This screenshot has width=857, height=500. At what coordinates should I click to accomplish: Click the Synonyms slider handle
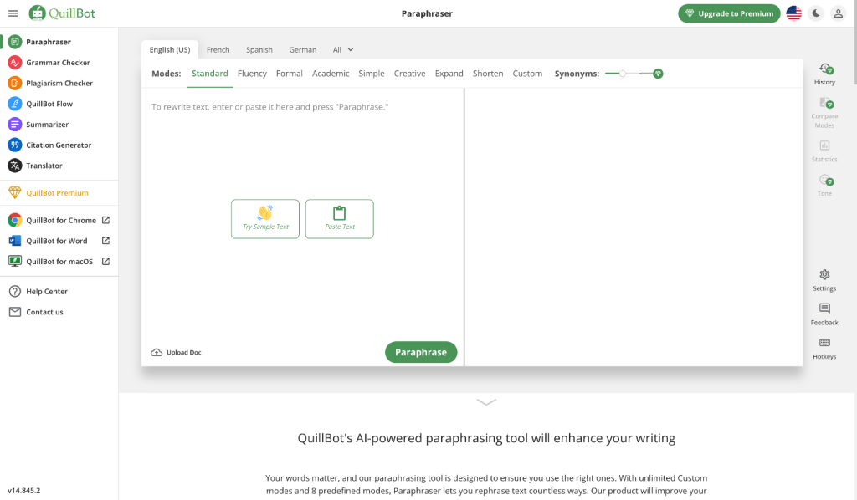(622, 74)
